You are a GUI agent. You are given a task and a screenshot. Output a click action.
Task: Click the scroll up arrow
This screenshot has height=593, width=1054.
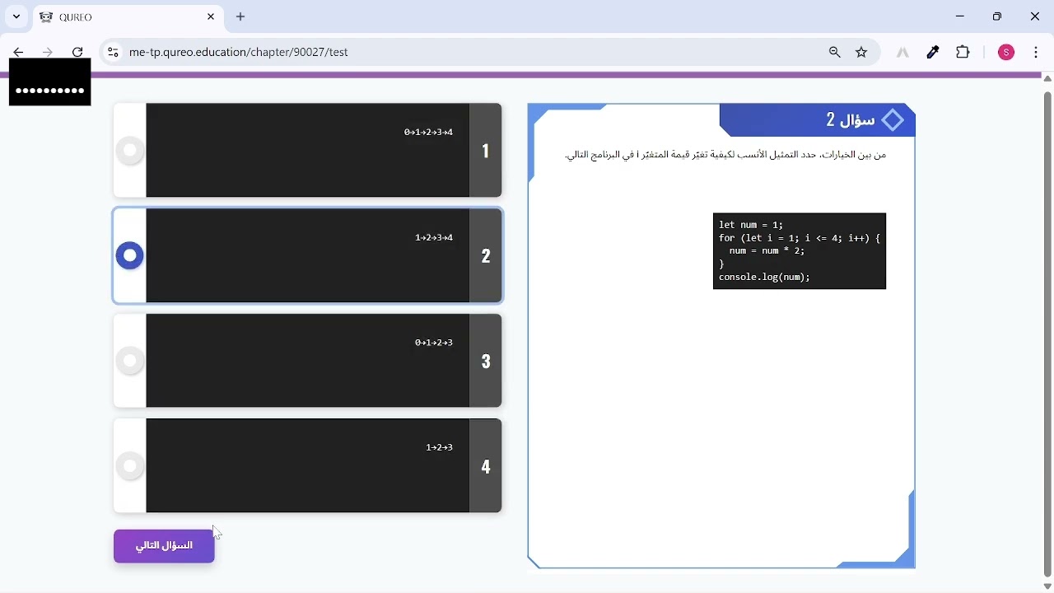[1048, 79]
